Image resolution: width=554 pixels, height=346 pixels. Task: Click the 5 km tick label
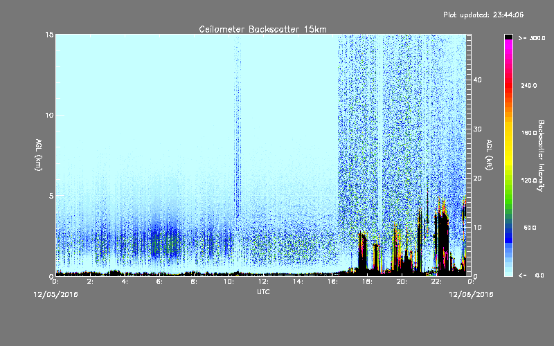click(x=51, y=196)
